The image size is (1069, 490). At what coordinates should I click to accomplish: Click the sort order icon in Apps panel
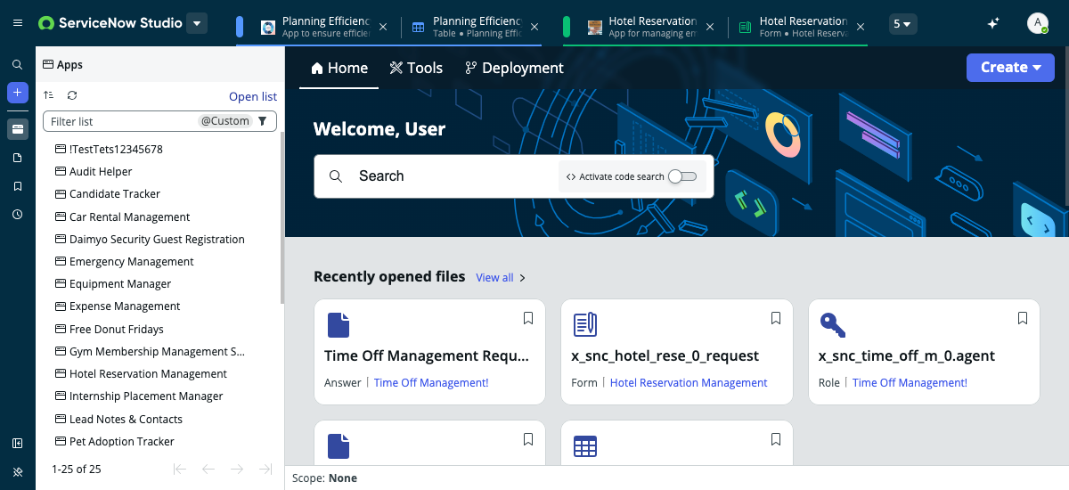(49, 95)
